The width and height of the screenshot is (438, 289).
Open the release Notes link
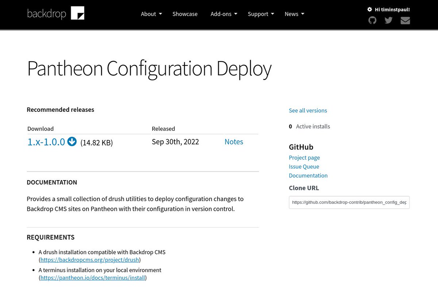[234, 142]
